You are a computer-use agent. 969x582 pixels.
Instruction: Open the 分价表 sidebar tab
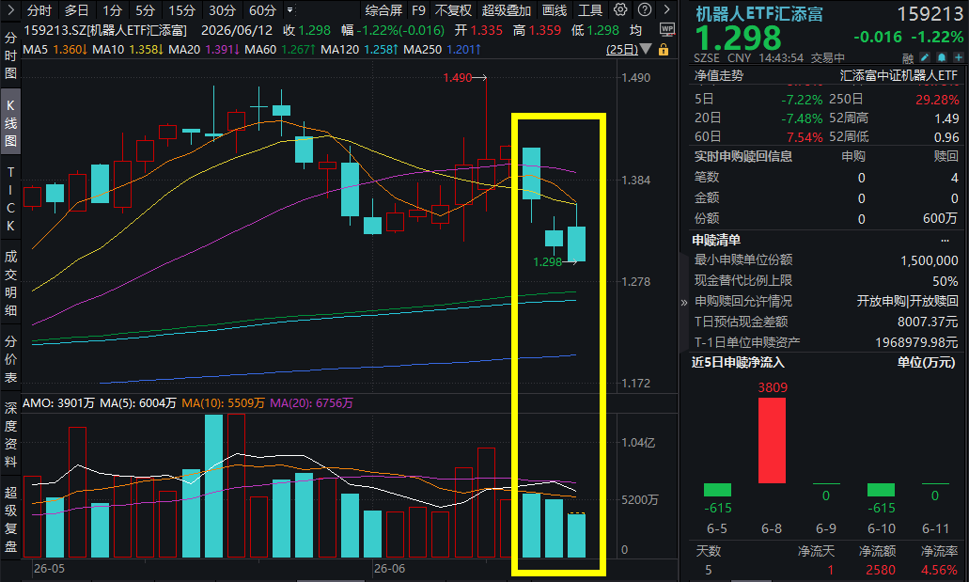10,359
